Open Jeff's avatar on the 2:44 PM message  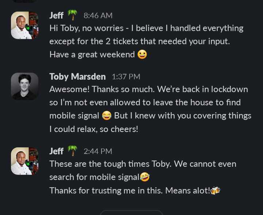[x=25, y=161]
